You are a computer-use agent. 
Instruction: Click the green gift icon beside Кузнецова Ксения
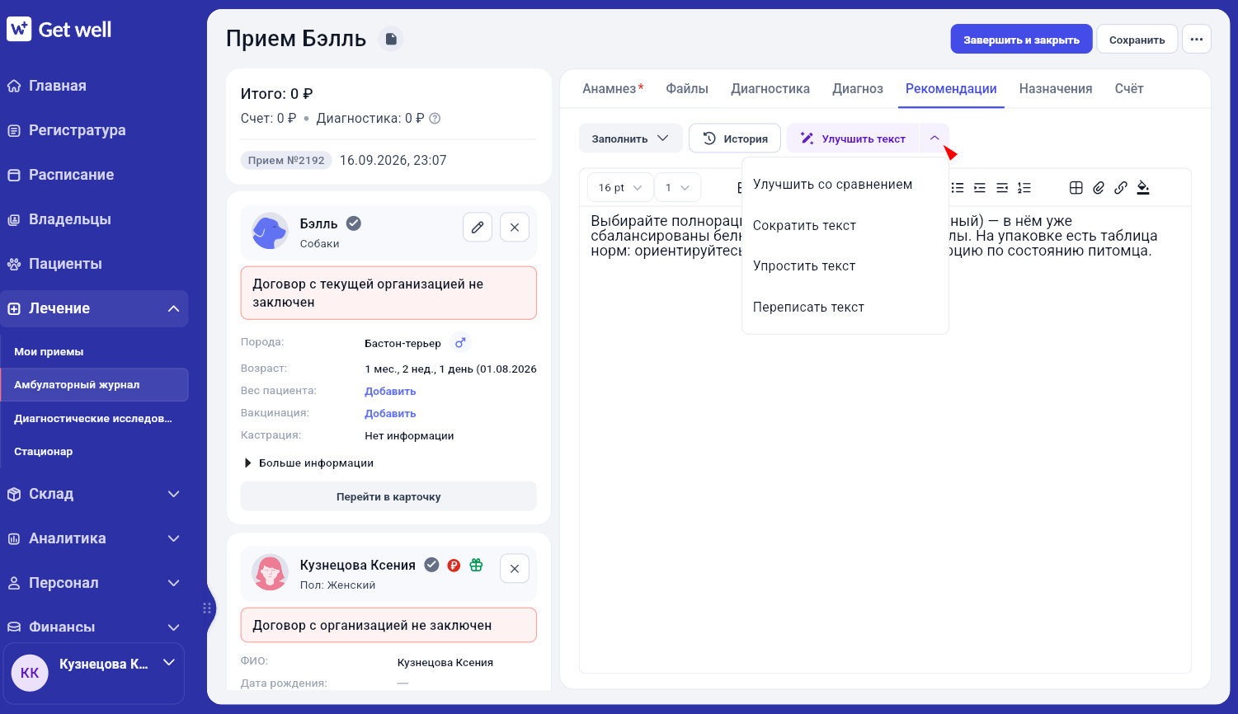(476, 565)
